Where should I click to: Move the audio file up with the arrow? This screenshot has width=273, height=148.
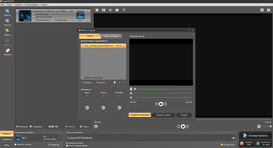(120, 83)
